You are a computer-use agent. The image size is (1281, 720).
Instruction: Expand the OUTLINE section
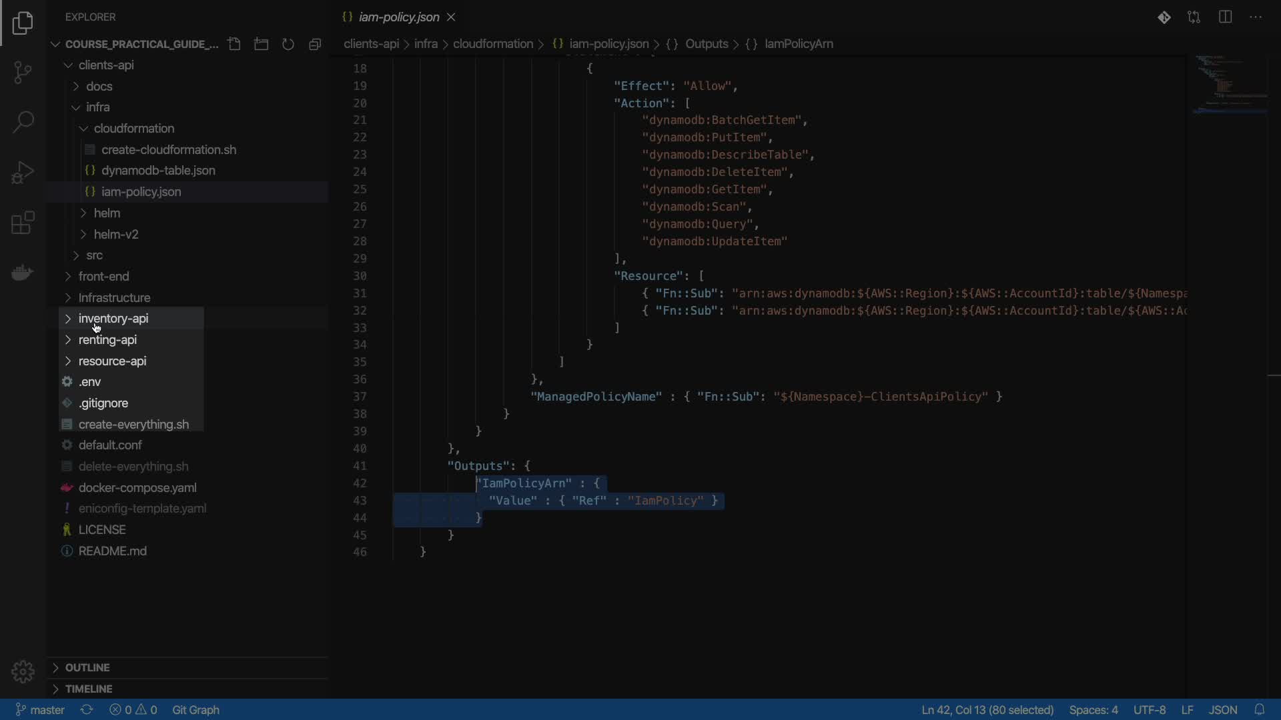87,667
